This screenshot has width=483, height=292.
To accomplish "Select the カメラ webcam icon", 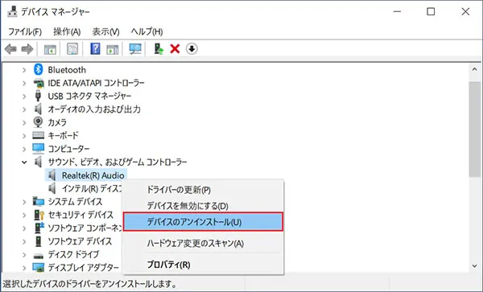I will click(38, 122).
